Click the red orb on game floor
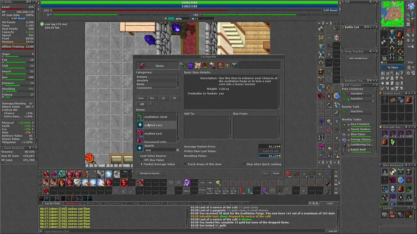 [x=90, y=158]
